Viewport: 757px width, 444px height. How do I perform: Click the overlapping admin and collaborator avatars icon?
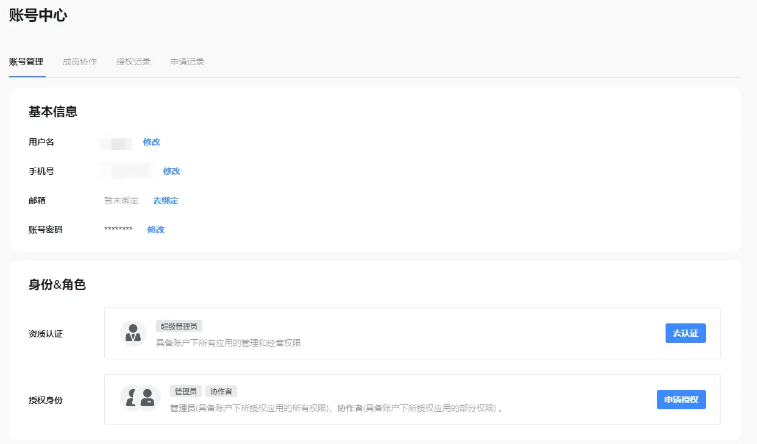click(140, 398)
